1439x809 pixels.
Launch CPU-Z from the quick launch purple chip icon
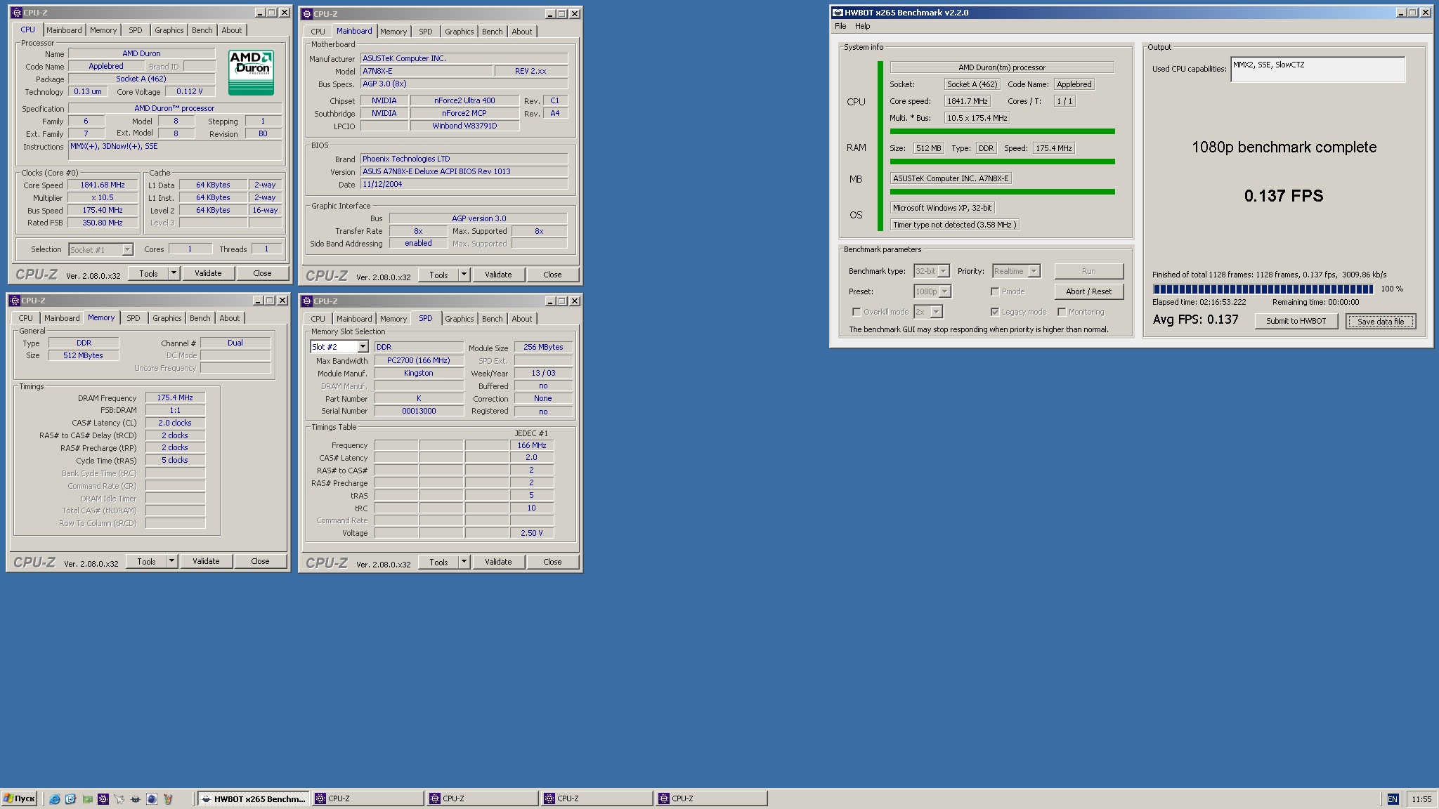coord(103,798)
